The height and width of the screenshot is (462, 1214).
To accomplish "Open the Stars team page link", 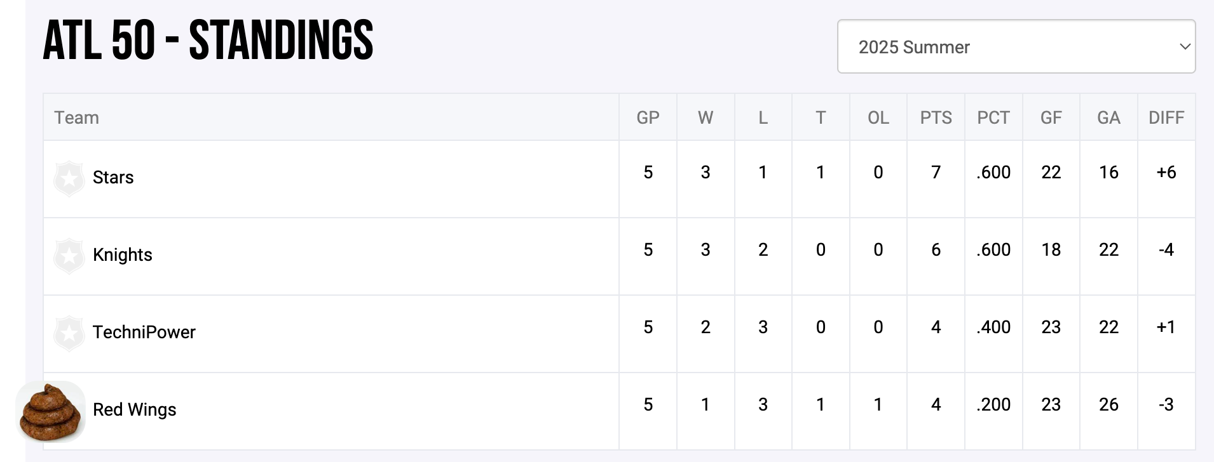I will [113, 178].
